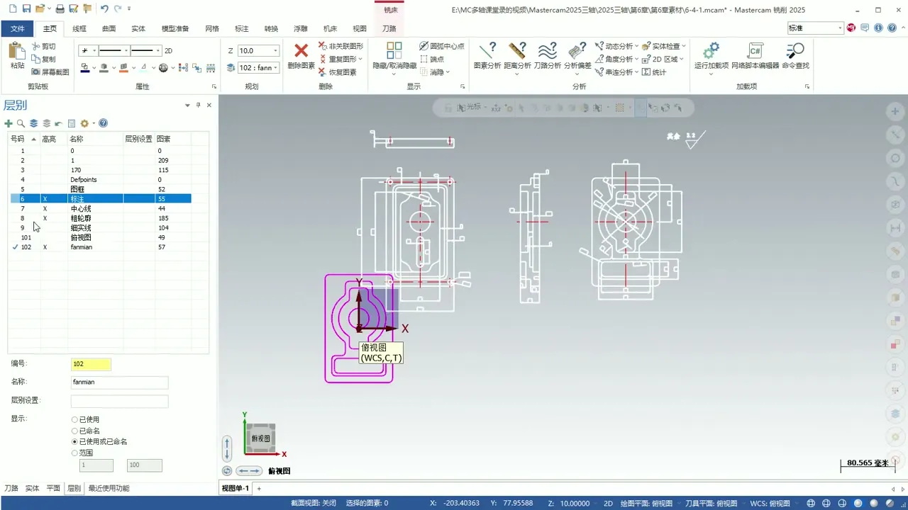
Task: Click the 俯视图 gnomon label at bottom left
Action: (279, 470)
